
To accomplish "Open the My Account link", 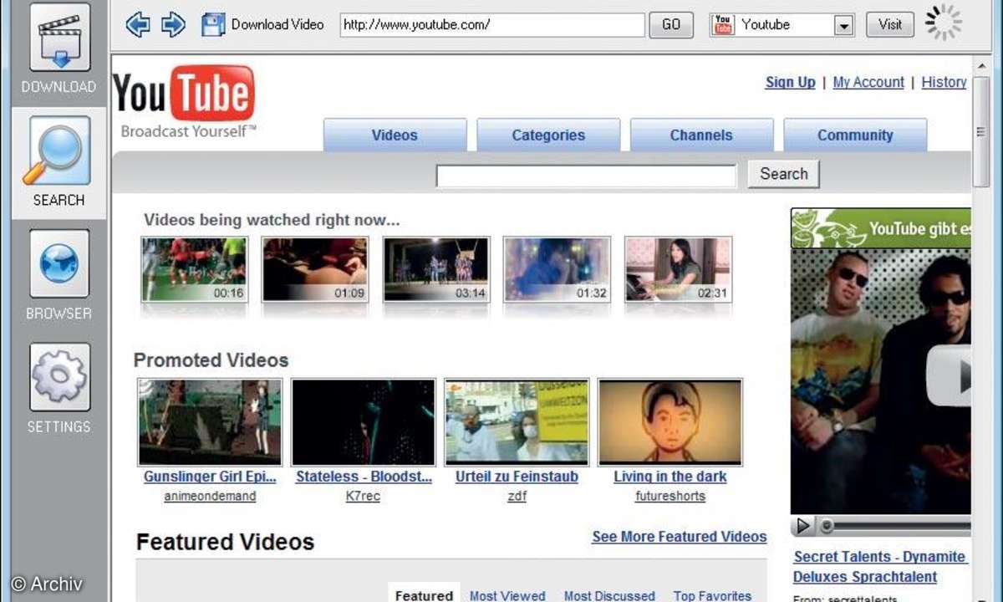I will (x=868, y=82).
